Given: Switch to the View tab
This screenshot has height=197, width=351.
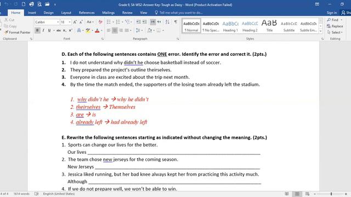Looking at the screenshot, I should click(144, 13).
